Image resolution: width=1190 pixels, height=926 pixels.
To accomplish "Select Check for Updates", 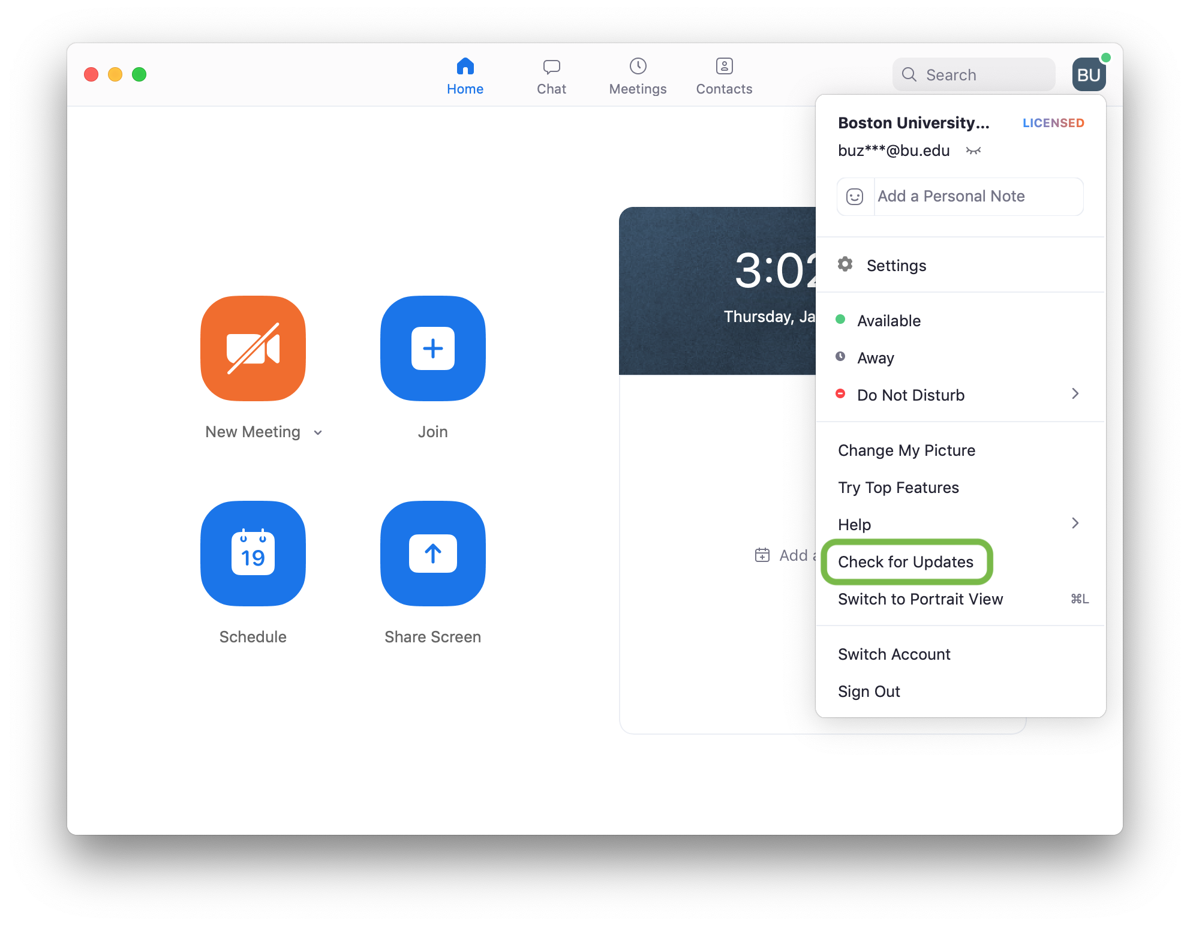I will tap(906, 562).
